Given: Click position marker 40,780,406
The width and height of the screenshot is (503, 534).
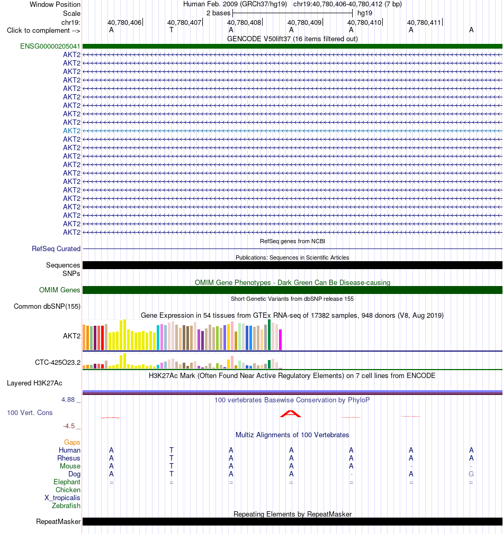Looking at the screenshot, I should [124, 23].
